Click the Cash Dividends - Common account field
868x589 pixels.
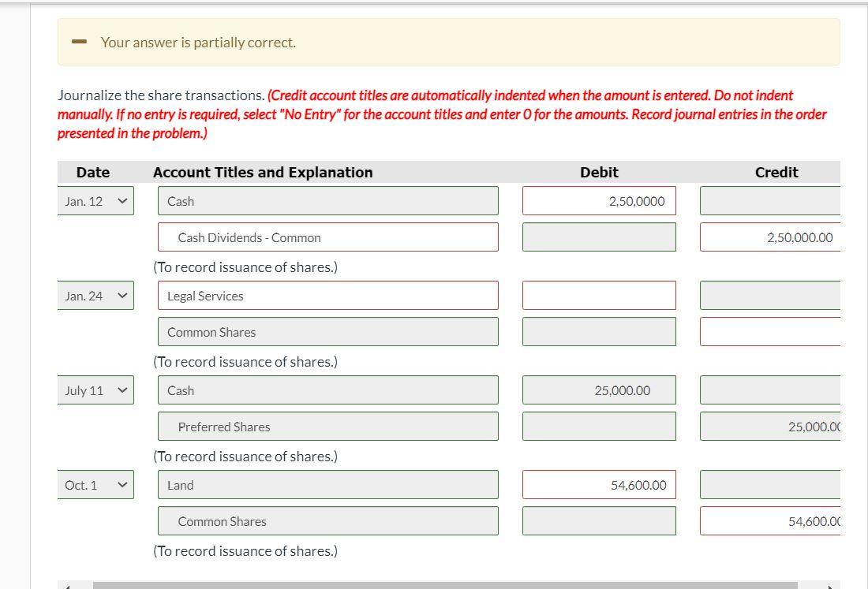(x=327, y=237)
